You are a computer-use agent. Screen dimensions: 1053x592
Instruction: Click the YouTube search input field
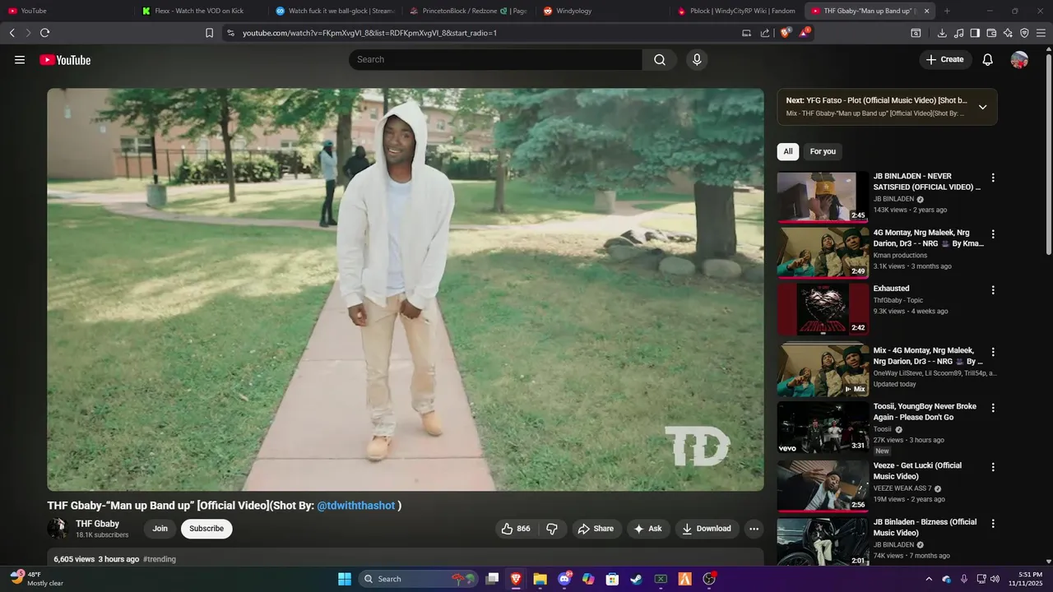(x=495, y=59)
